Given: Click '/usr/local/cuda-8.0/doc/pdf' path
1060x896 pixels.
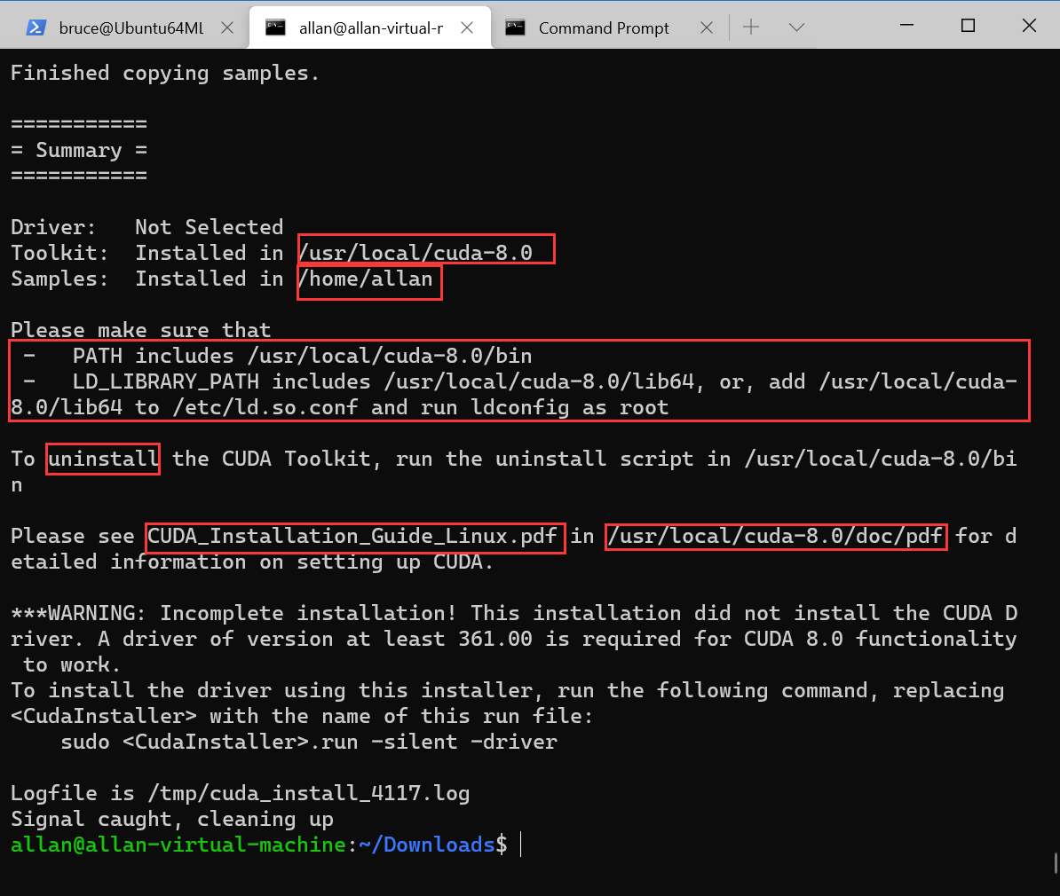Looking at the screenshot, I should click(775, 536).
